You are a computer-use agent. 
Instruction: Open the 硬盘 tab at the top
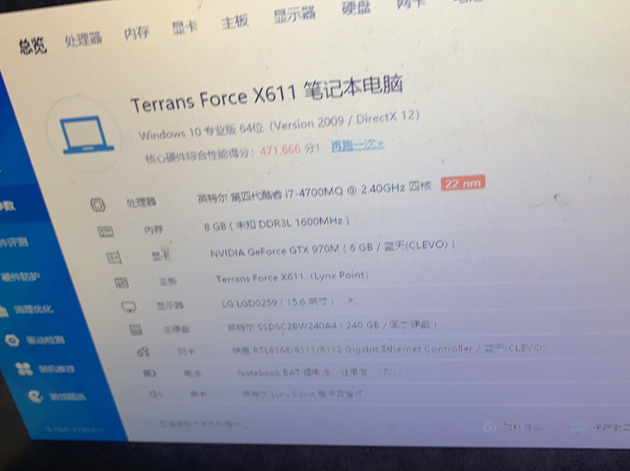click(x=356, y=8)
